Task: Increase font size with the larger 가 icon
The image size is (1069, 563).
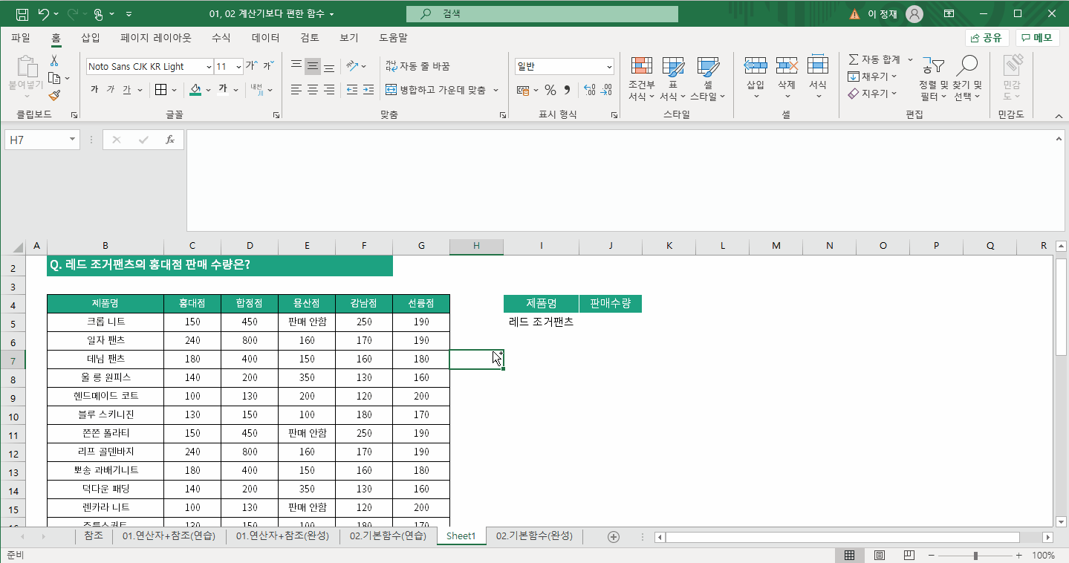Action: (252, 66)
